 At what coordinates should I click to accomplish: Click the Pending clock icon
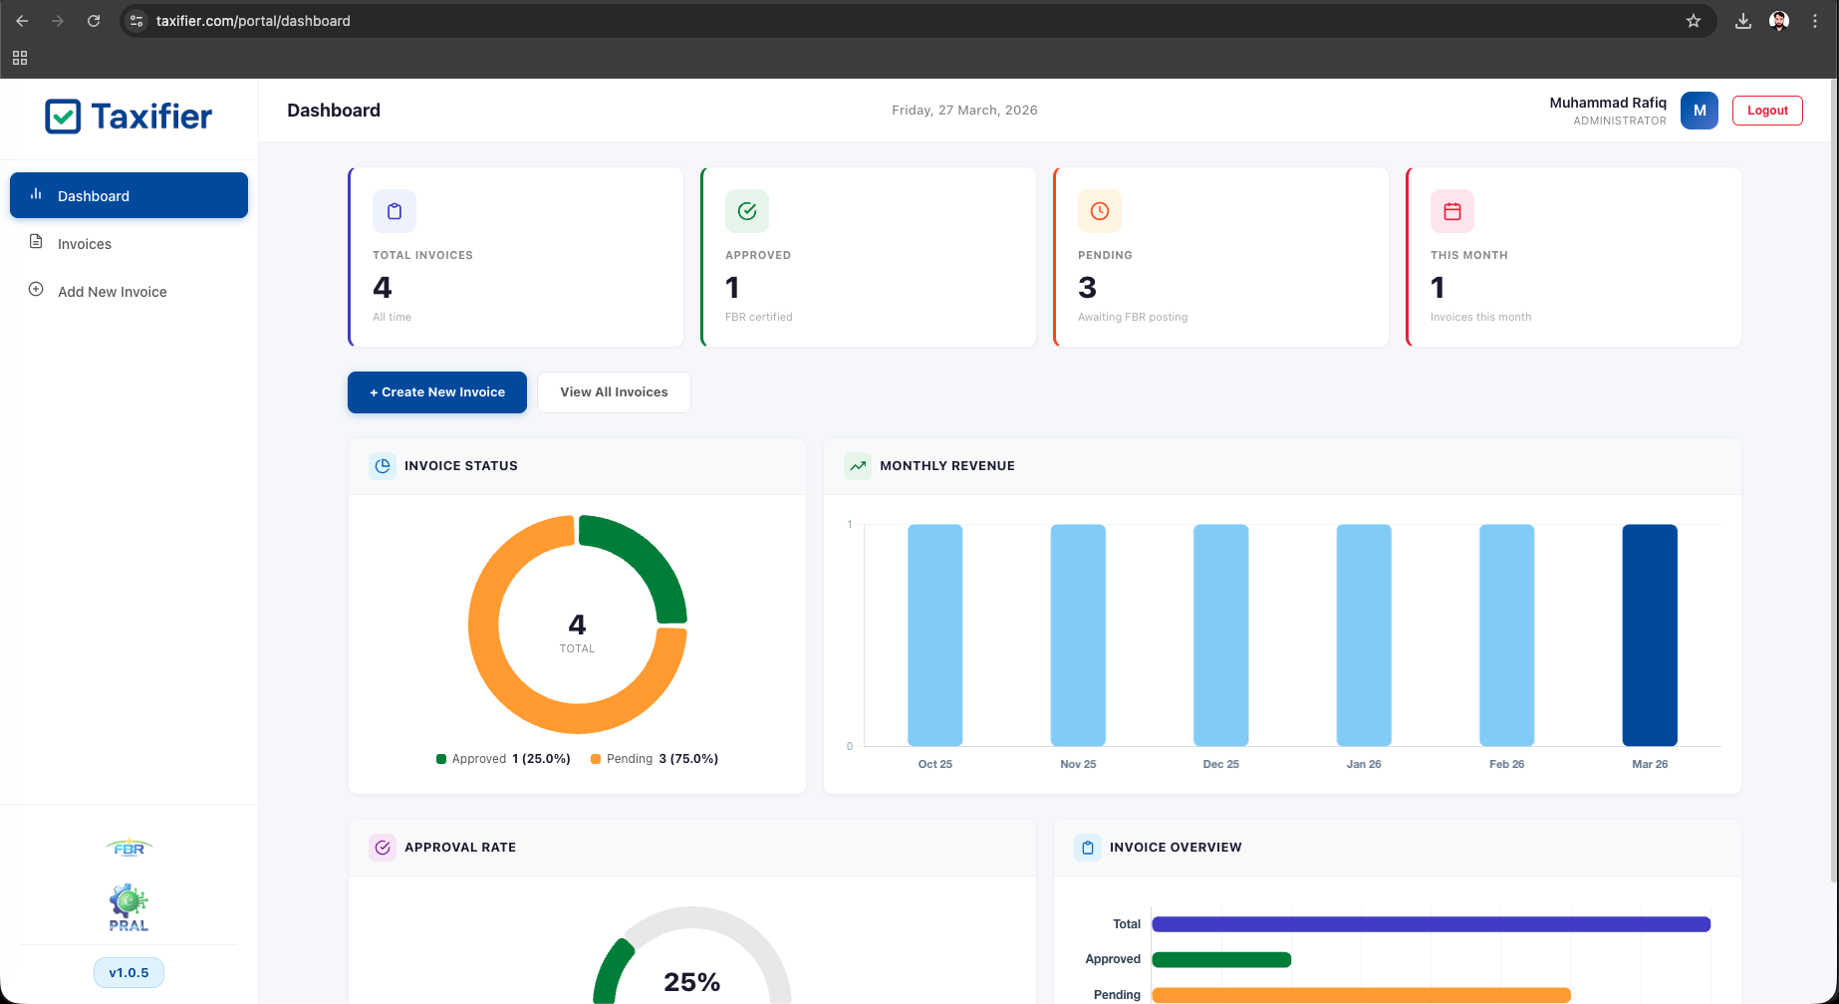point(1100,211)
